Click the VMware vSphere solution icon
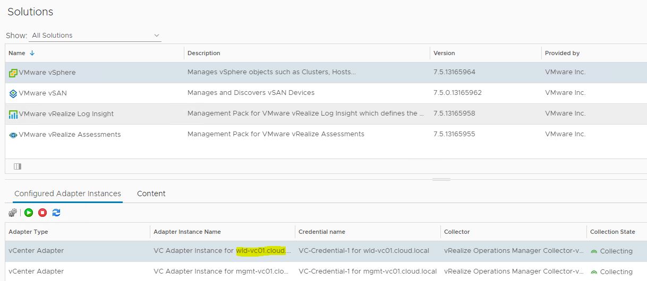Screen dimensions: 647x281 (13, 73)
